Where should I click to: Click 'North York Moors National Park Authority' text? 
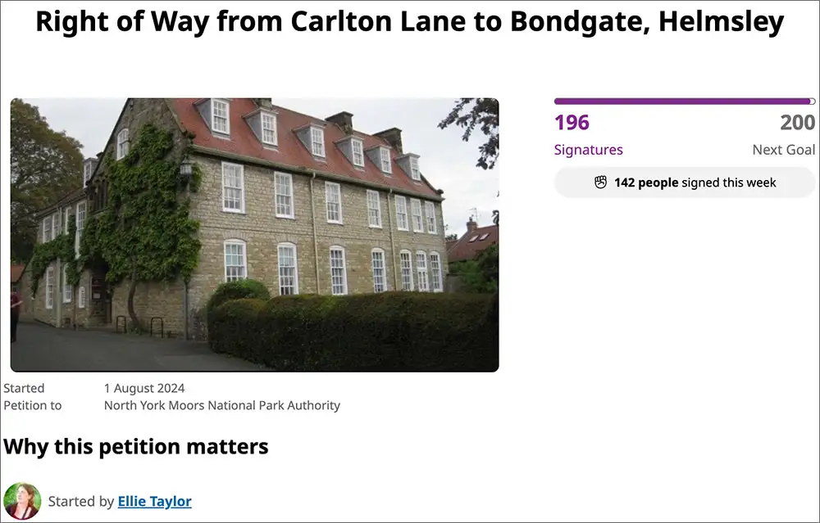pyautogui.click(x=221, y=406)
